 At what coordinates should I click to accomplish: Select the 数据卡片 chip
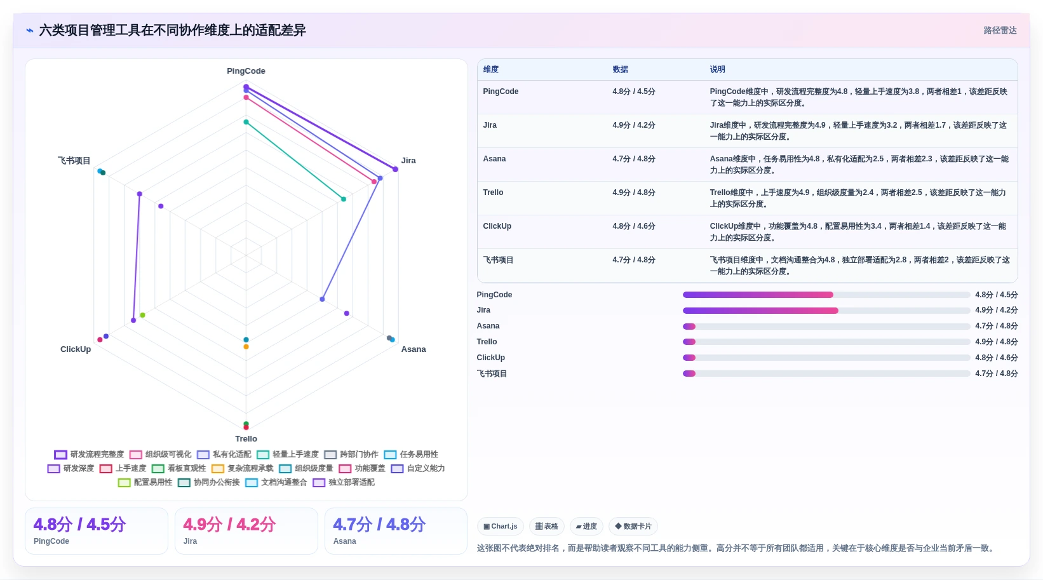click(x=633, y=526)
